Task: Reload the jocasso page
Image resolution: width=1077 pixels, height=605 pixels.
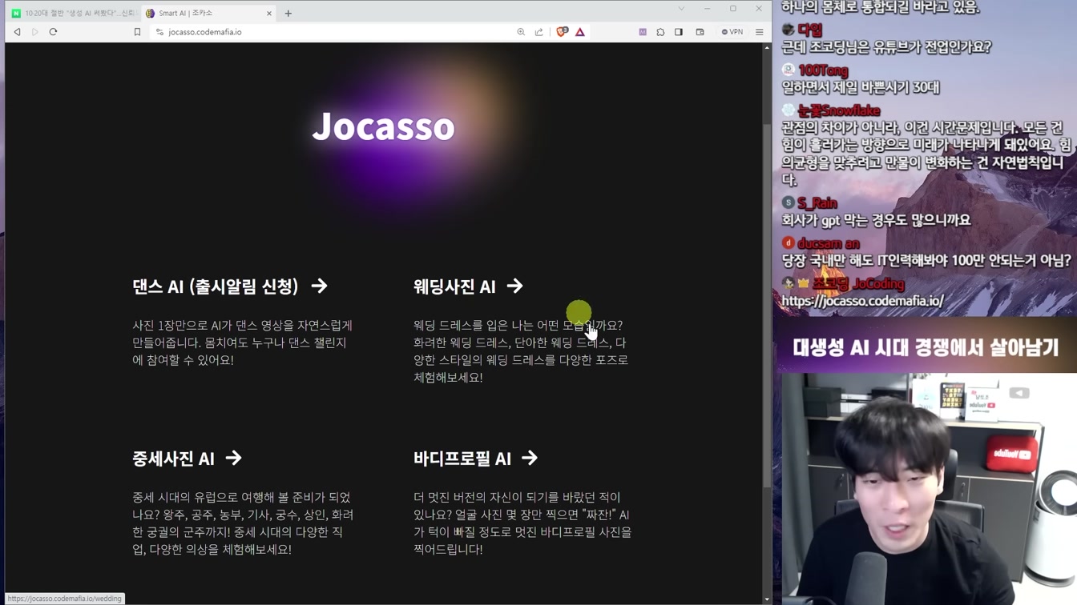Action: [54, 32]
